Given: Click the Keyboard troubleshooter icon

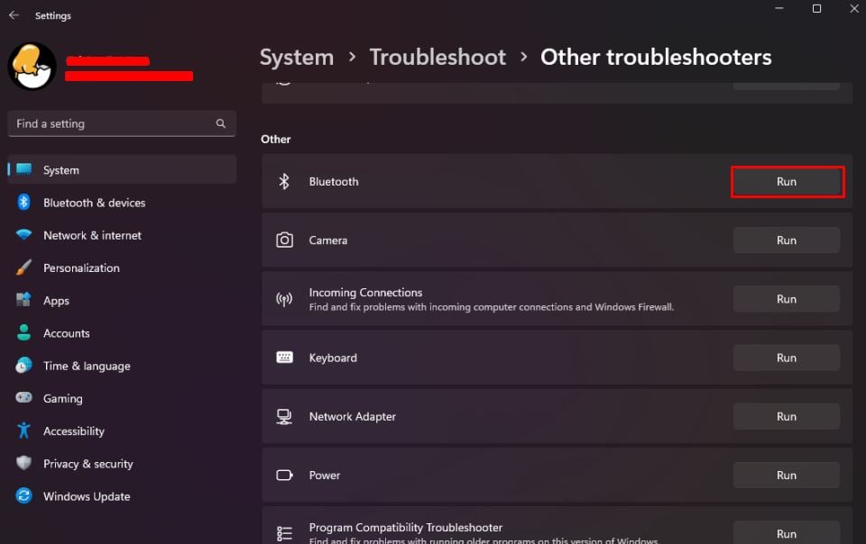Looking at the screenshot, I should 284,358.
